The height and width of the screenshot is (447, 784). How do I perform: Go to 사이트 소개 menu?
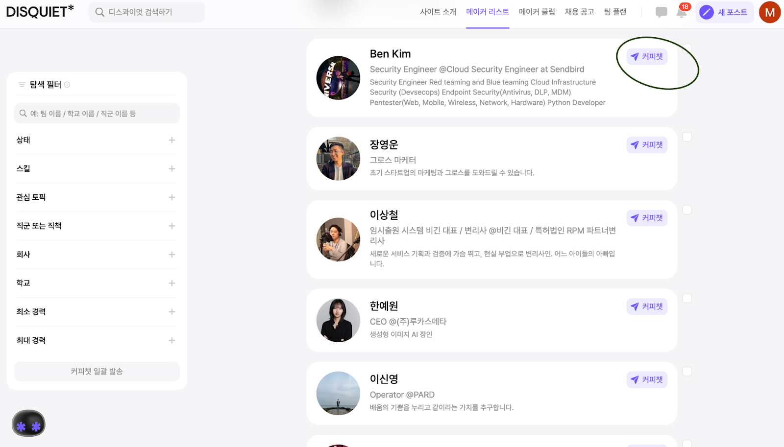[x=438, y=12]
